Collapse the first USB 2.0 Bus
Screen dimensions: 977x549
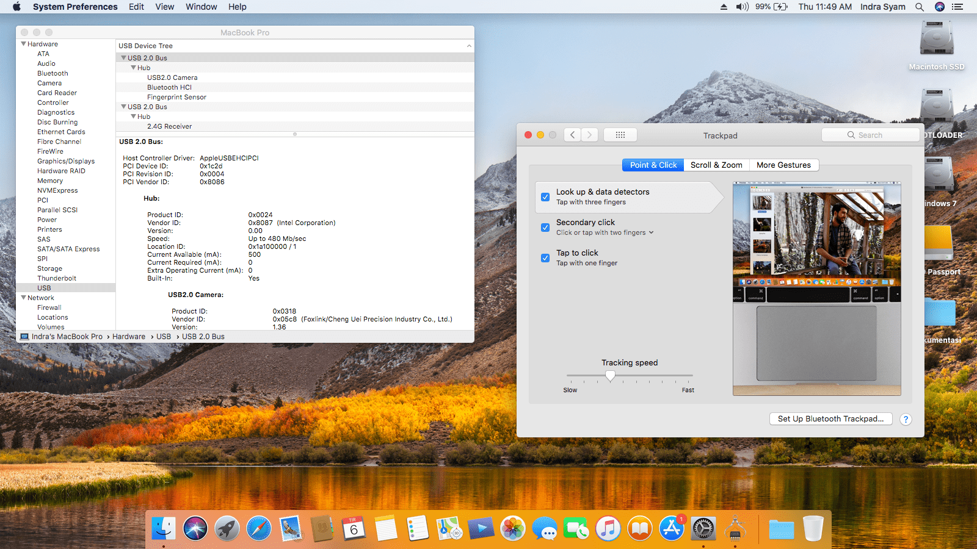(123, 58)
